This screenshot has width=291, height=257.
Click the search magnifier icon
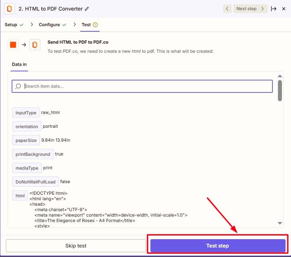pyautogui.click(x=19, y=86)
